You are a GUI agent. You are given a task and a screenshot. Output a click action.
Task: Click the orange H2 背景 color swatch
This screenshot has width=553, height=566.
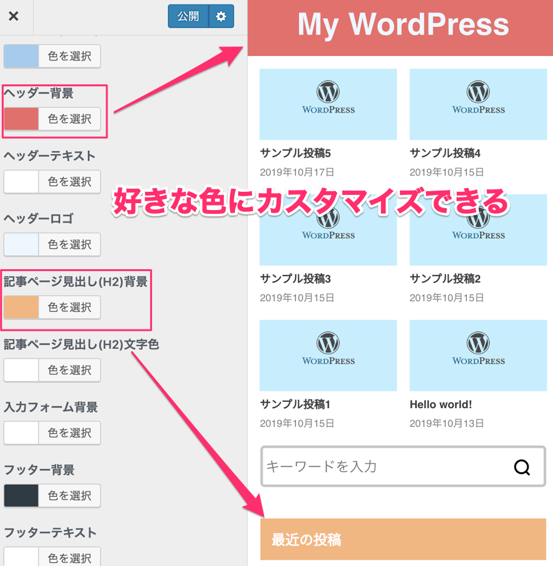click(21, 308)
